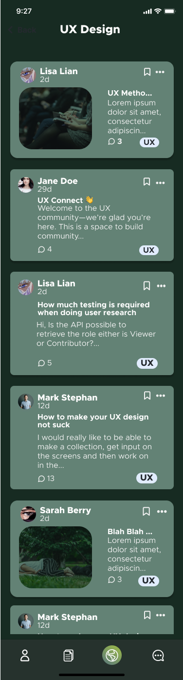Screen dimensions: 183x680
Task: Tap the UX tag on Jane Doe's post
Action: click(149, 250)
